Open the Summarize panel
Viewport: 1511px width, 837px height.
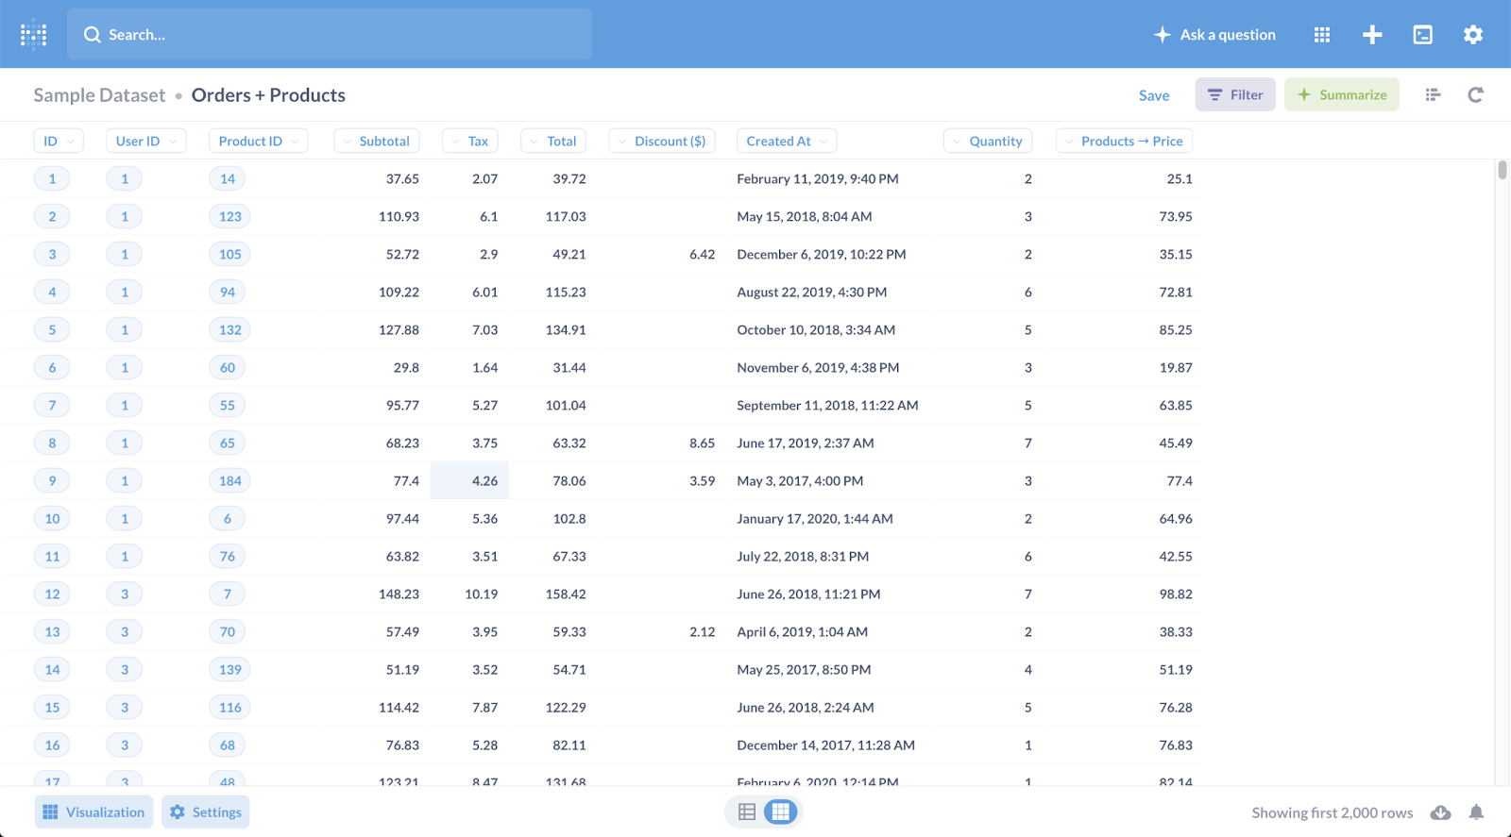pyautogui.click(x=1342, y=94)
